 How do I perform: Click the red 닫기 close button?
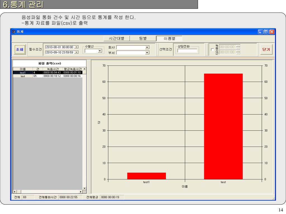(x=266, y=49)
